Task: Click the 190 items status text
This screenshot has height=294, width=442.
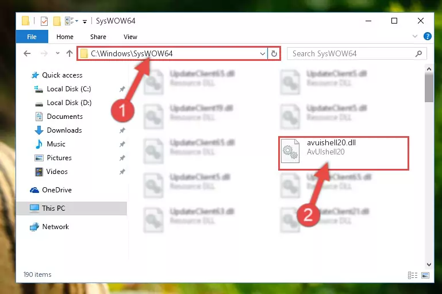Action: click(37, 274)
